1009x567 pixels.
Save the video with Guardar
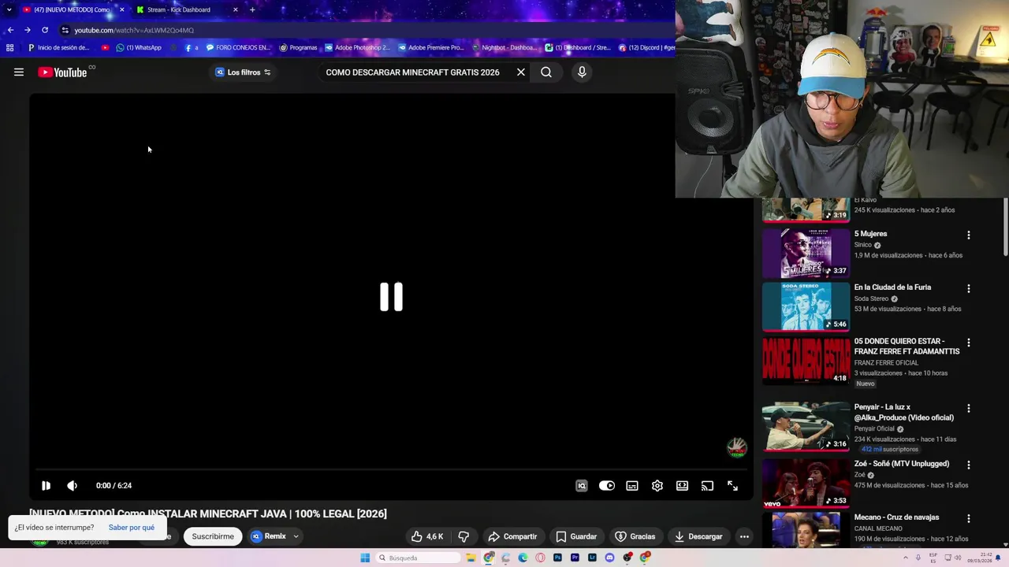(576, 536)
